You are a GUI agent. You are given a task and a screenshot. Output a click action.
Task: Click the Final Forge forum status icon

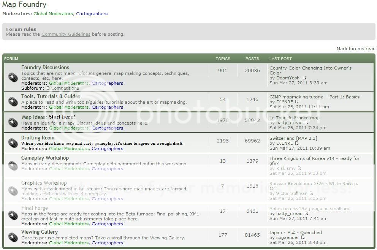(x=13, y=215)
